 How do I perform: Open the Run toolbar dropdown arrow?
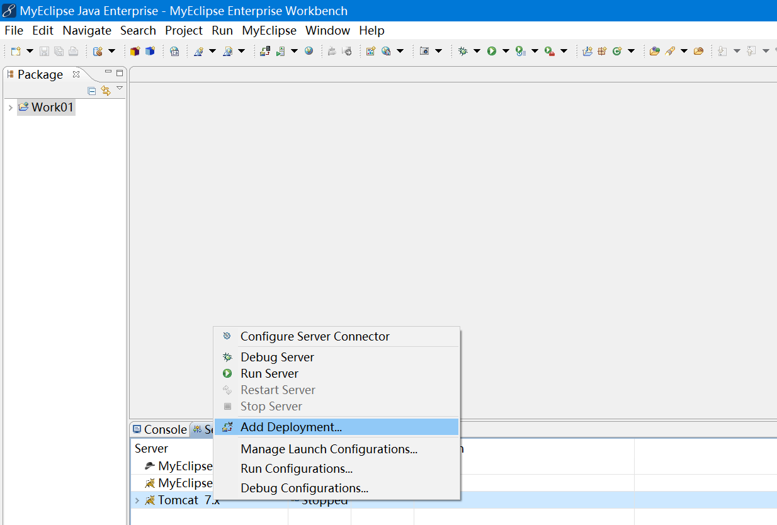(506, 51)
